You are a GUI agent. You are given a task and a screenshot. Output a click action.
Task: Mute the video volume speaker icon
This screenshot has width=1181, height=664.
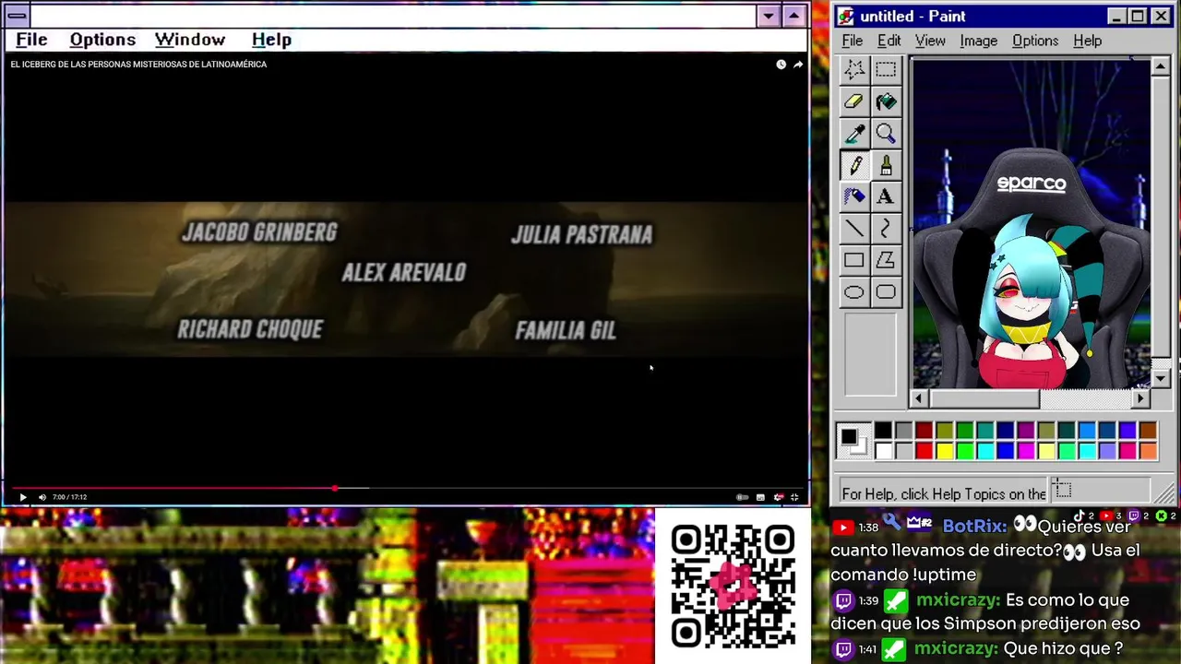pyautogui.click(x=41, y=497)
